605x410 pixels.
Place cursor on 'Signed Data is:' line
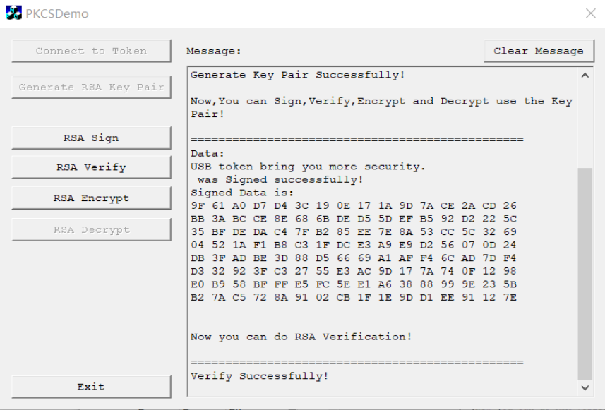[242, 193]
